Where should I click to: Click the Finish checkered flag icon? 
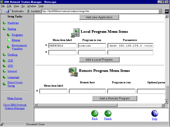pyautogui.click(x=108, y=113)
